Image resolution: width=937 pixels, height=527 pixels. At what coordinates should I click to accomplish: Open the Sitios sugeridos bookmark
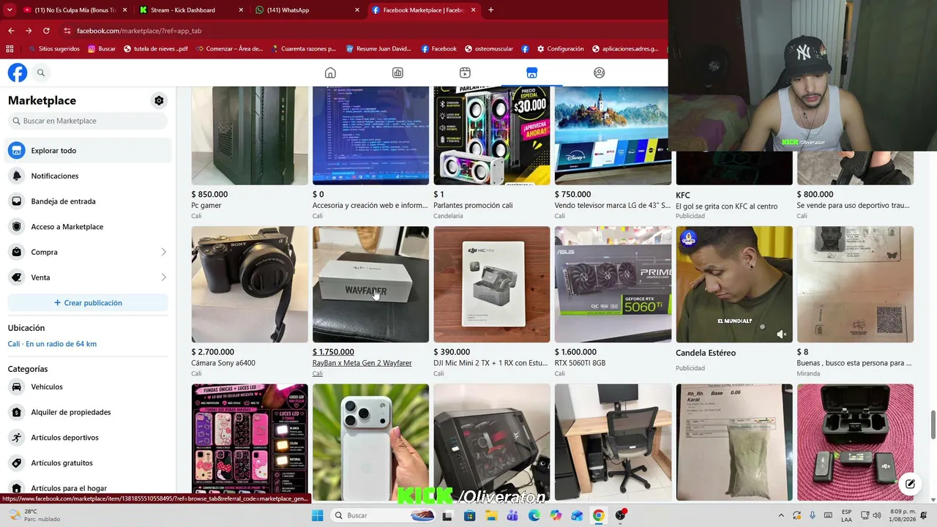coord(53,49)
